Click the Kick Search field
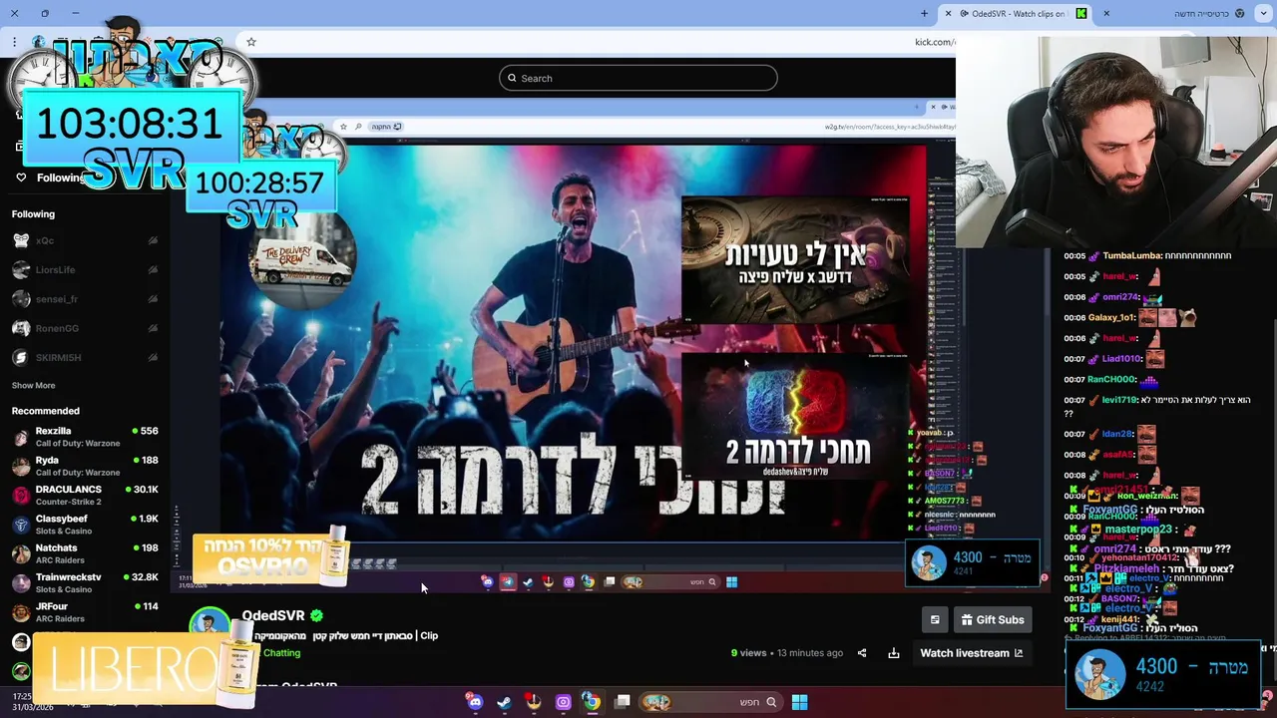Screen dimensions: 1277x718 click(x=638, y=78)
